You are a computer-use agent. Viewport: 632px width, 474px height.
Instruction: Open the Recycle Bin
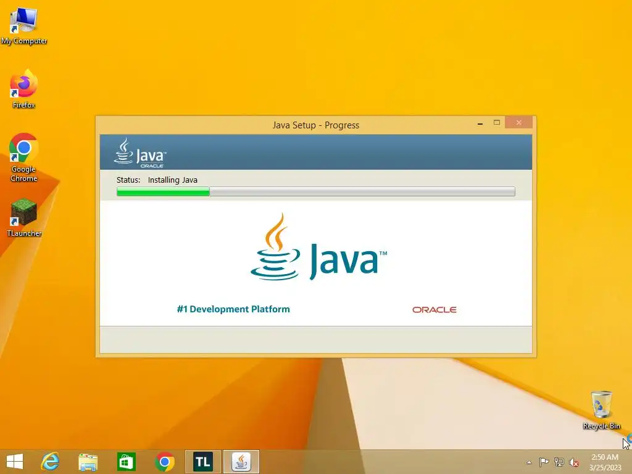click(601, 410)
